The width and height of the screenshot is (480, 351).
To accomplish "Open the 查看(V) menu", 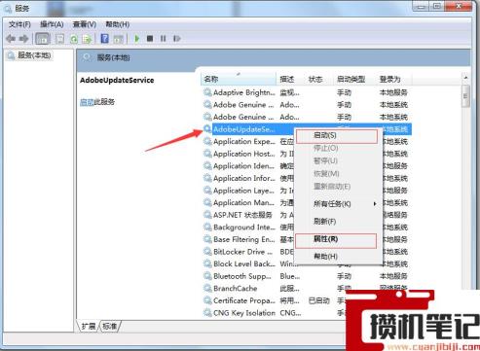I will point(85,24).
